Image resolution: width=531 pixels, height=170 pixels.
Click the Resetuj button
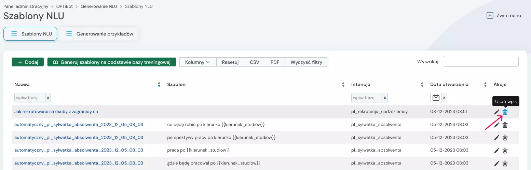pos(230,62)
